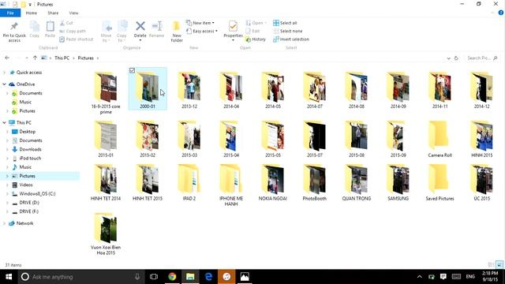The width and height of the screenshot is (505, 284).
Task: Select Music under OneDrive
Action: [25, 102]
